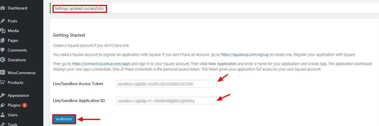Click the 'Getting Started' heading
Image resolution: width=379 pixels, height=126 pixels.
coord(69,35)
